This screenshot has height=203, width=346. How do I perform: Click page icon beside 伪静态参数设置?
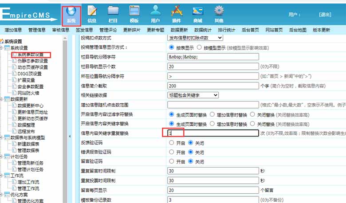[x=14, y=61]
